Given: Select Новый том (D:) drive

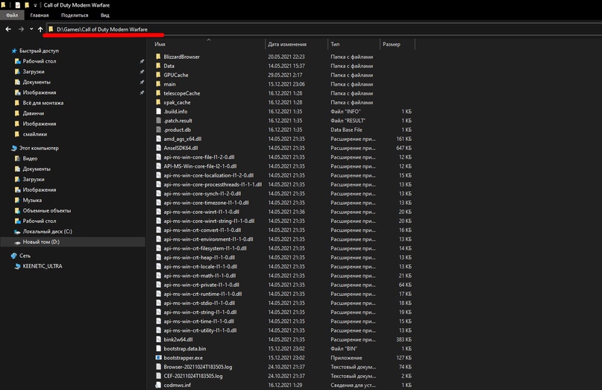Looking at the screenshot, I should [x=41, y=242].
